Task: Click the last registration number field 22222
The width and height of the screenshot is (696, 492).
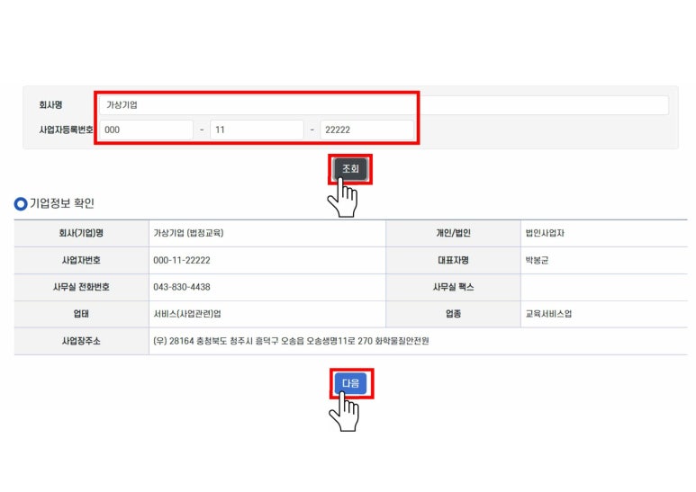Action: pos(366,130)
